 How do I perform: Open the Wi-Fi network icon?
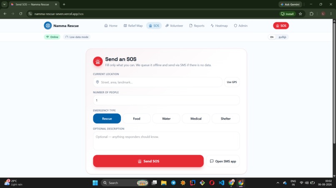click(x=301, y=183)
